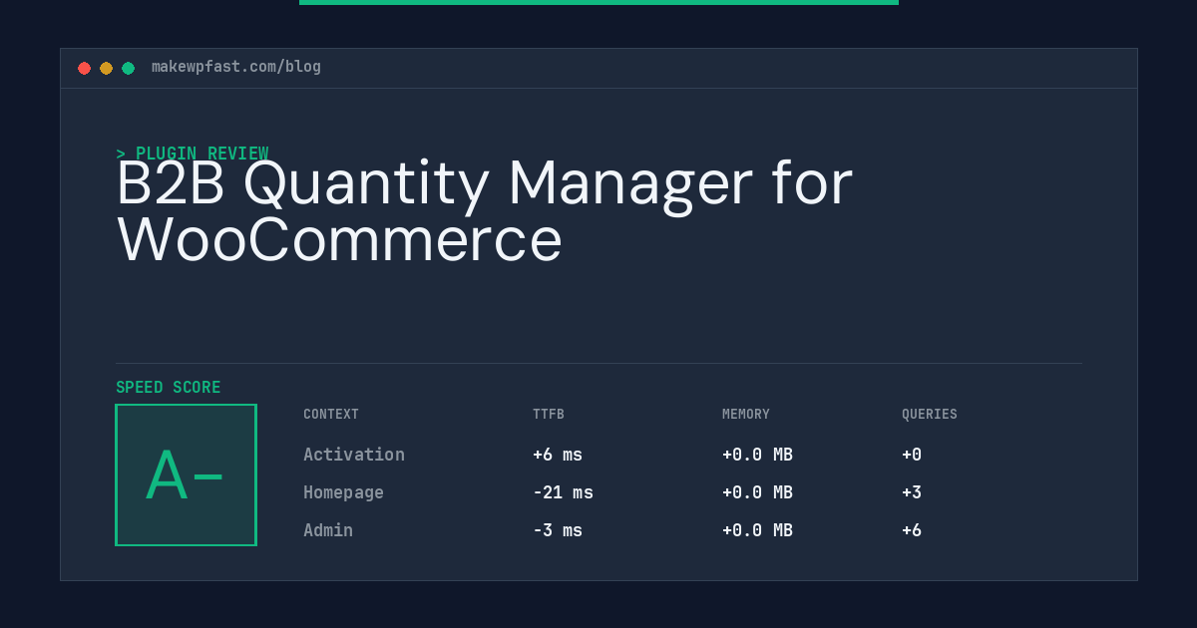Image resolution: width=1197 pixels, height=628 pixels.
Task: Click the Admin TTFB value '-3 ms'
Action: [x=558, y=530]
